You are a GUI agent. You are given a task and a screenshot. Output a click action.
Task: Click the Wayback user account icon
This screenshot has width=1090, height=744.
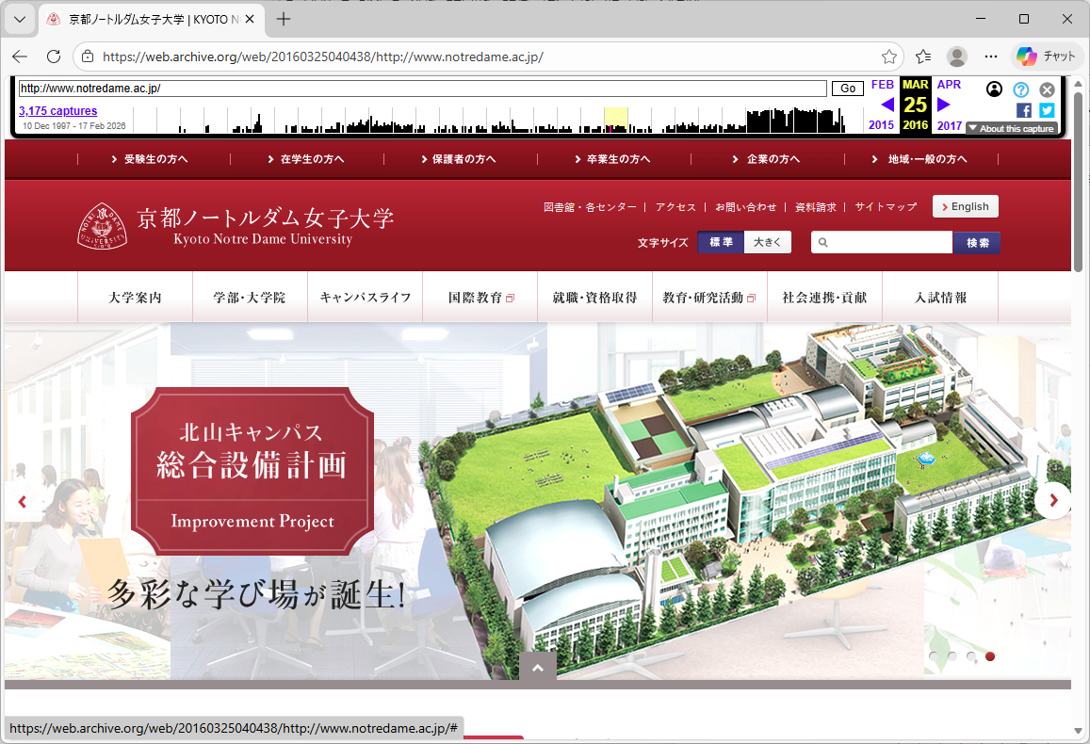(994, 89)
